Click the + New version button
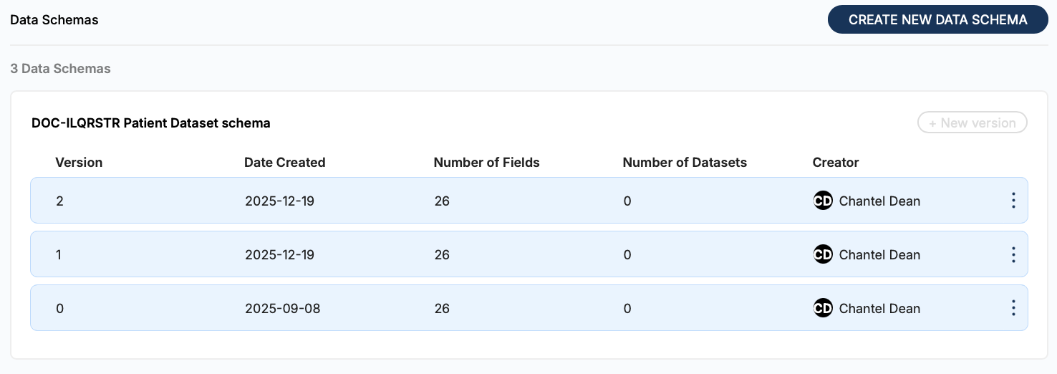 point(972,123)
